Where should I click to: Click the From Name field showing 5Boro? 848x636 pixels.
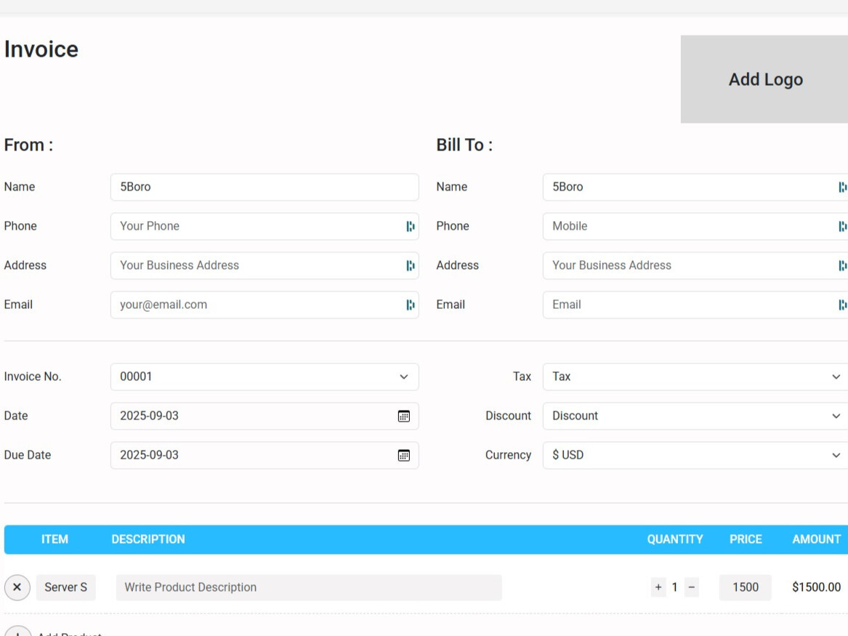pos(265,187)
